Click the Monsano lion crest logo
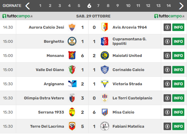This screenshot has height=134, width=187. (72, 55)
